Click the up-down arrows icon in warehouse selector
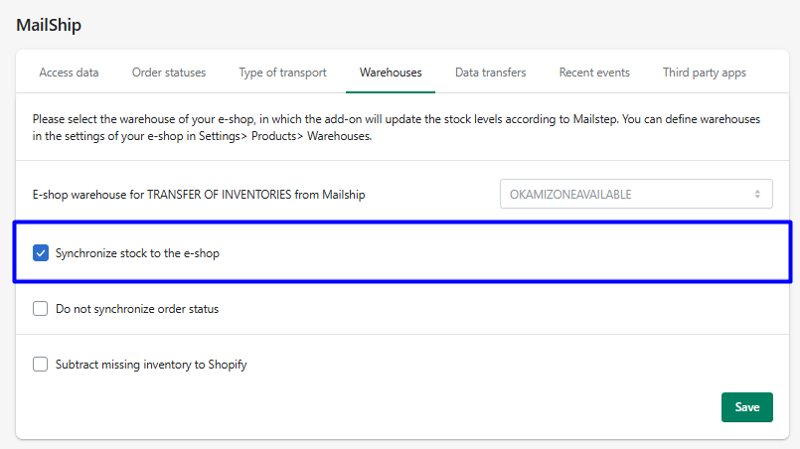This screenshot has height=449, width=800. 757,195
